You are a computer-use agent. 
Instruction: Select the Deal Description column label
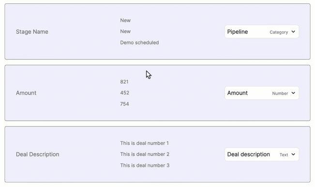click(38, 154)
